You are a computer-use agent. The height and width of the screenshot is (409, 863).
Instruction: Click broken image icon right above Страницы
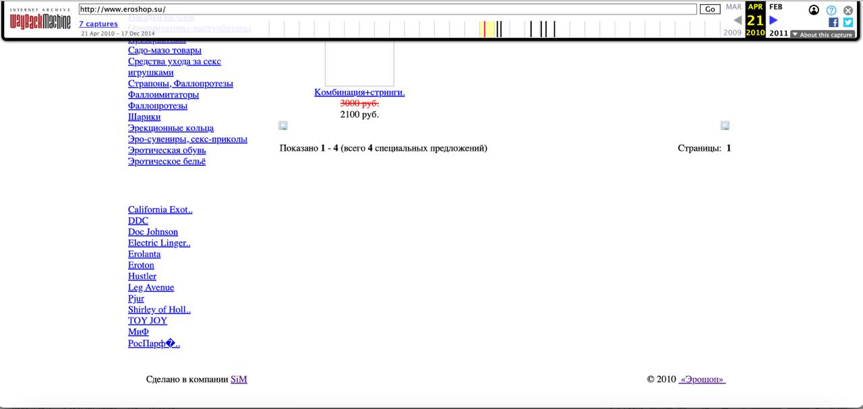725,125
